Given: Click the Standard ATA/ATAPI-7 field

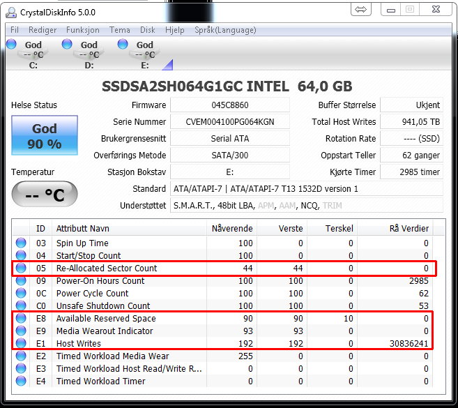Looking at the screenshot, I should [x=307, y=188].
